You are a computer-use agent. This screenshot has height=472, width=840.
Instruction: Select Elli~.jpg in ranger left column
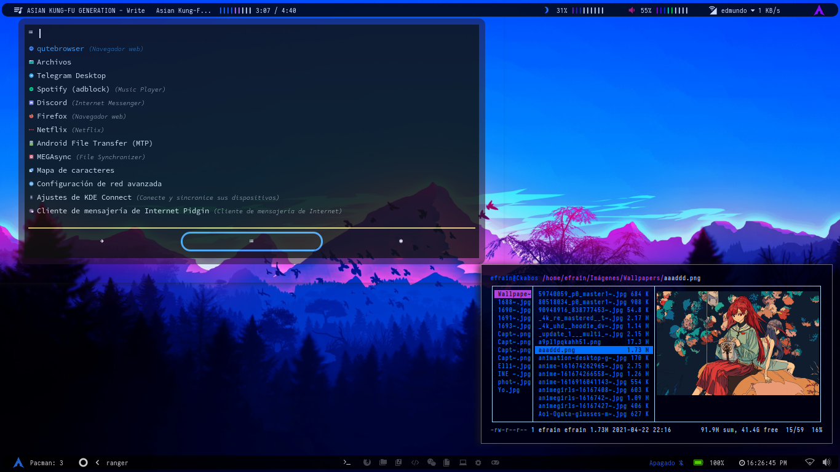click(x=513, y=366)
